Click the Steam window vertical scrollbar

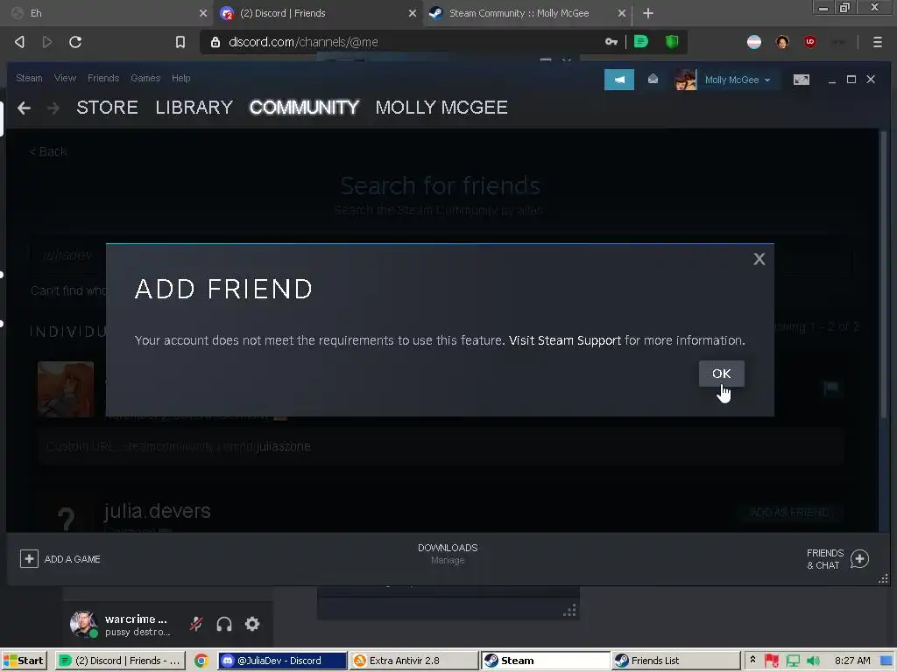[x=883, y=274]
